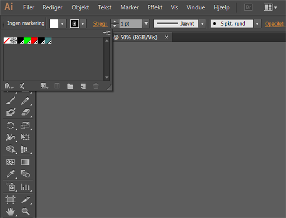Open the Objekt menu

pyautogui.click(x=81, y=7)
